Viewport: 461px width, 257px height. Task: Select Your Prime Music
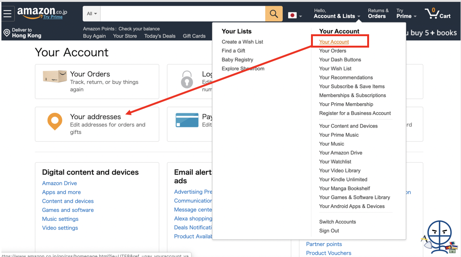(x=339, y=135)
